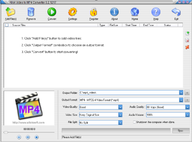This screenshot has width=192, height=142.
Task: Expand the Output Format dropdown
Action: (x=181, y=100)
